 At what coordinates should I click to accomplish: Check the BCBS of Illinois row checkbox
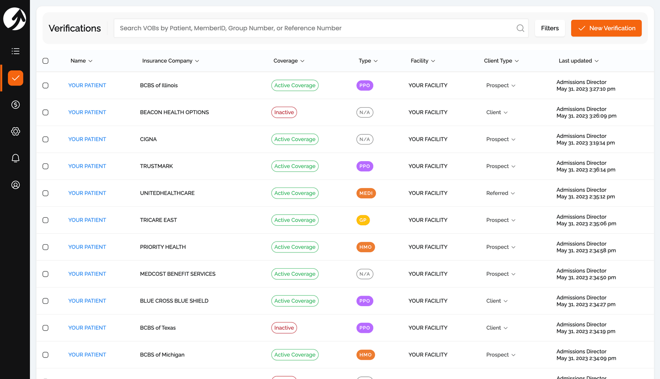point(45,86)
